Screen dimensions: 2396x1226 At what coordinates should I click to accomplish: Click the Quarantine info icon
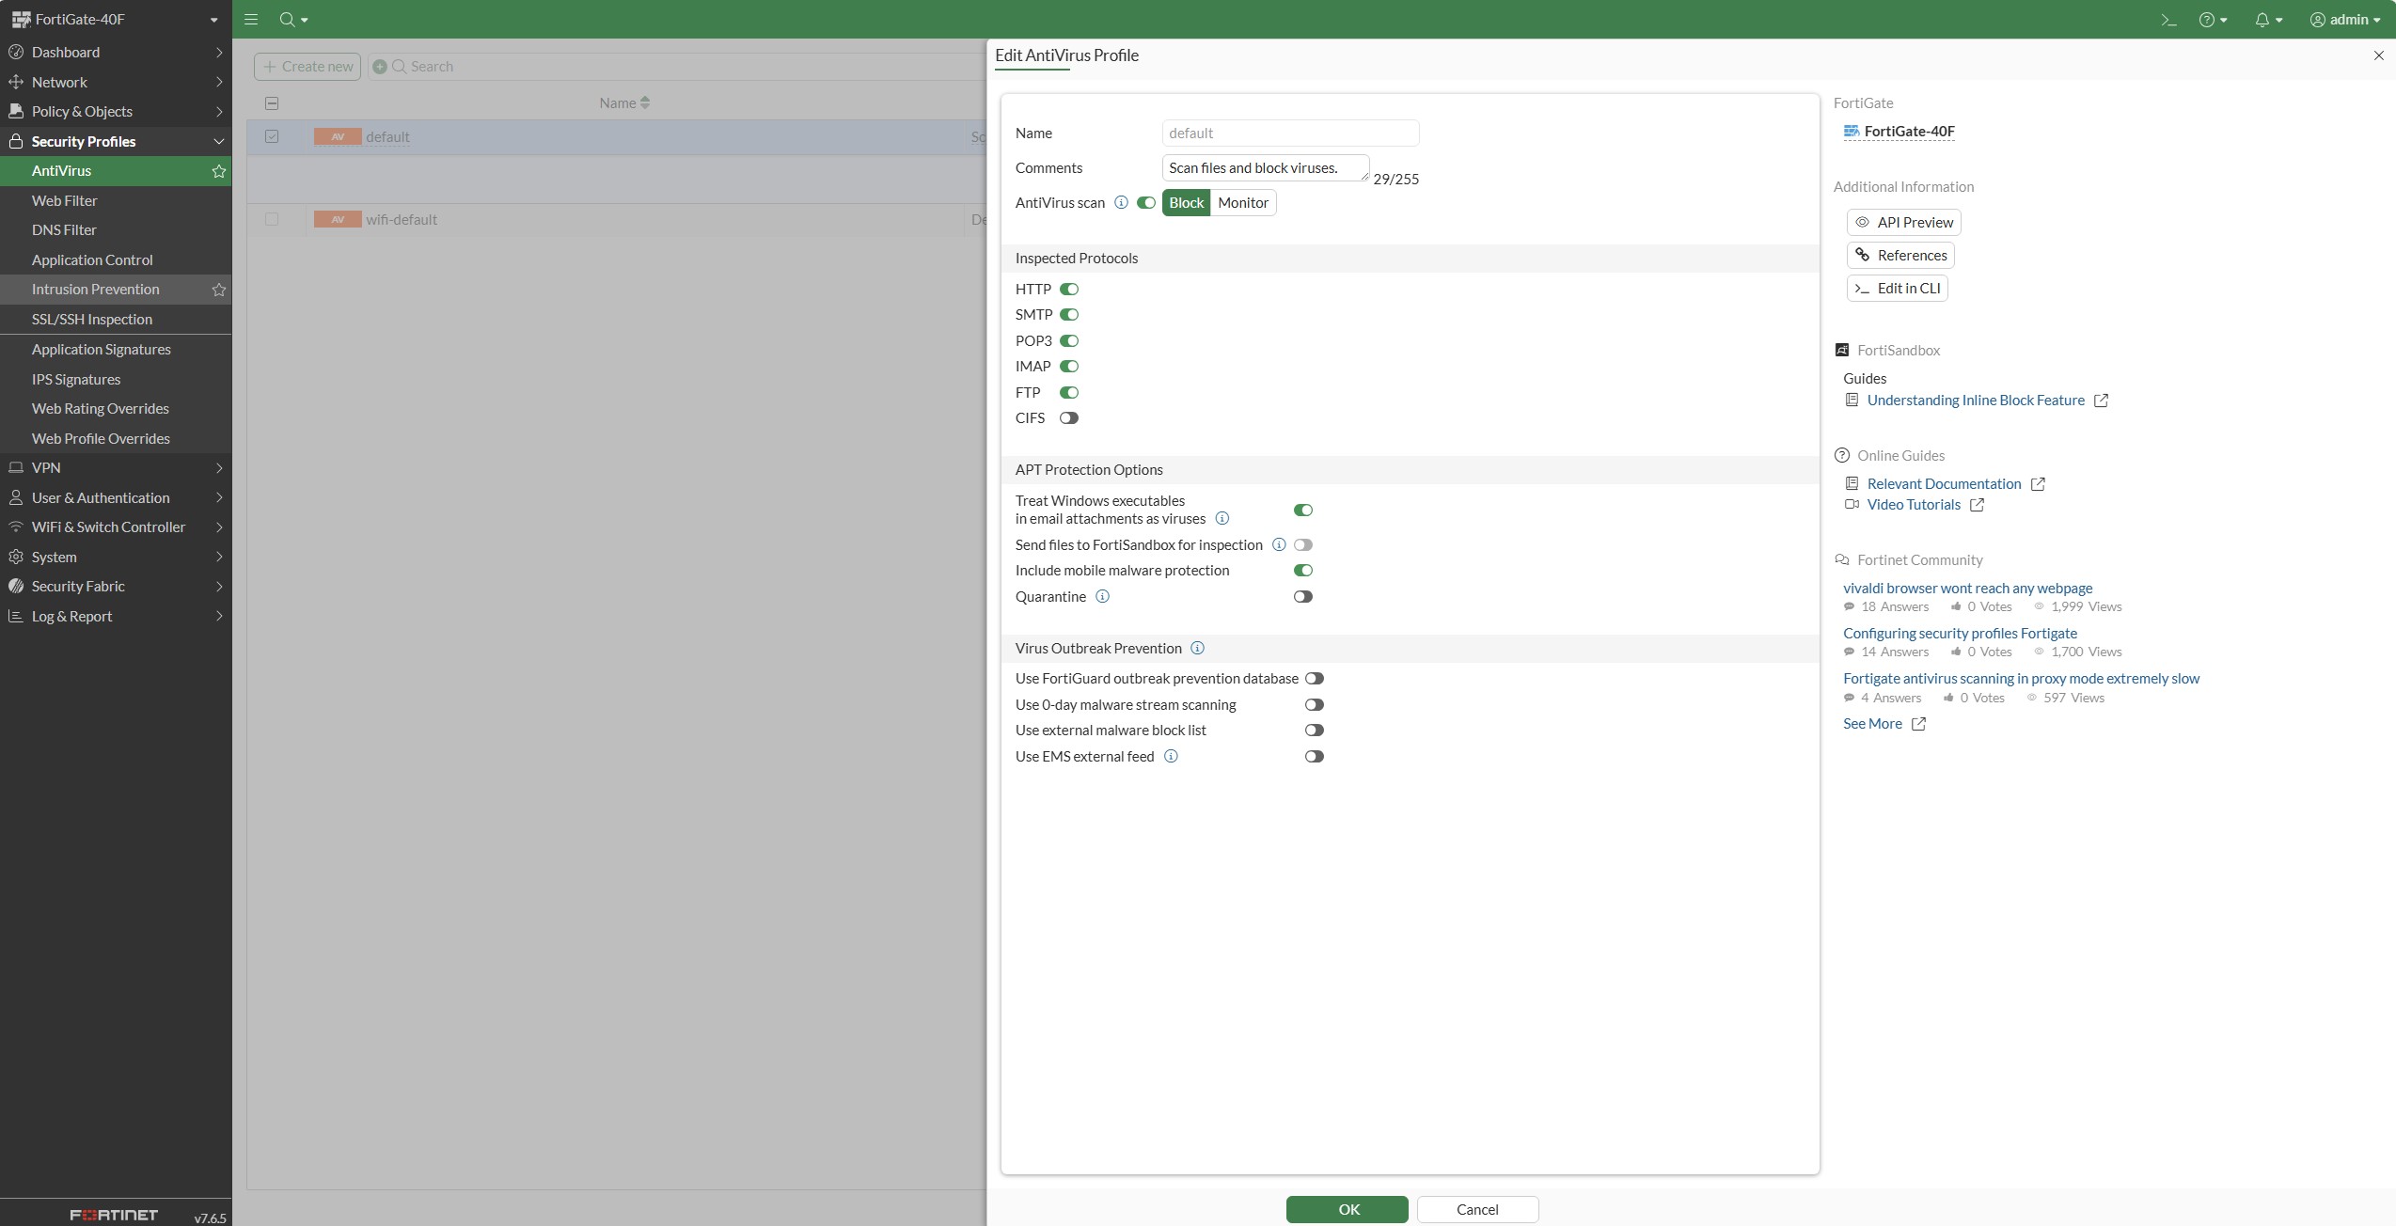1102,596
